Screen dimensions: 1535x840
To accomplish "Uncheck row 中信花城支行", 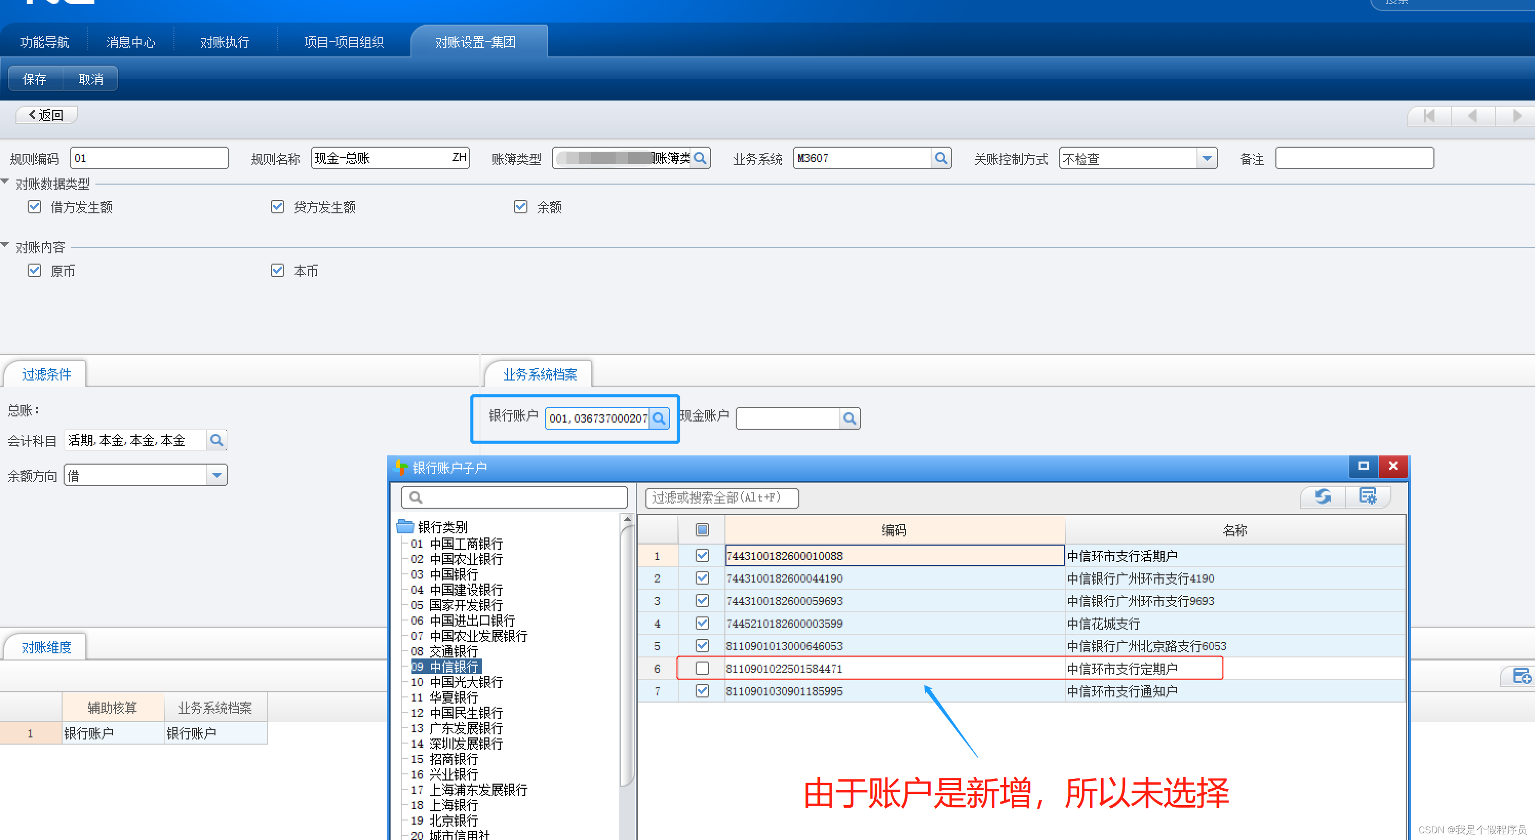I will point(702,623).
